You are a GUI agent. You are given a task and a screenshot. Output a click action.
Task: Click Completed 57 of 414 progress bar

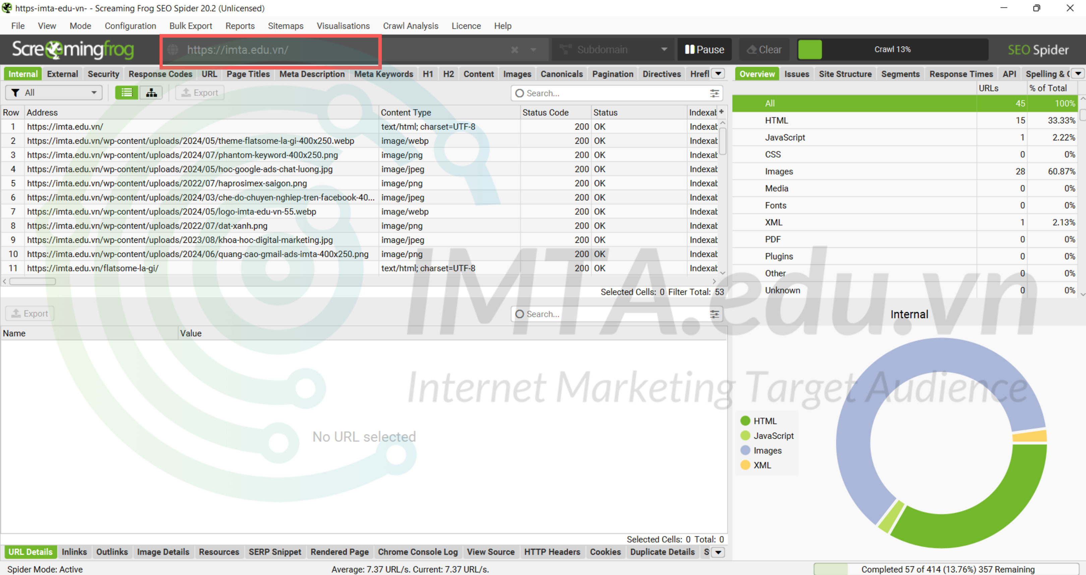[947, 569]
